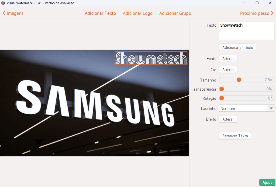Click Alterar button next to Fonte
Viewport: 276px width, 187px height.
(228, 59)
